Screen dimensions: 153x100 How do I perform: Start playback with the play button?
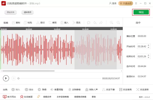(6, 78)
